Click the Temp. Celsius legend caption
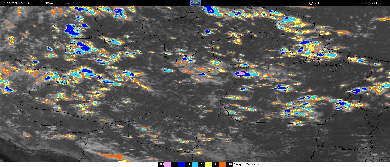Viewport: 390px width, 167px height. [x=247, y=164]
